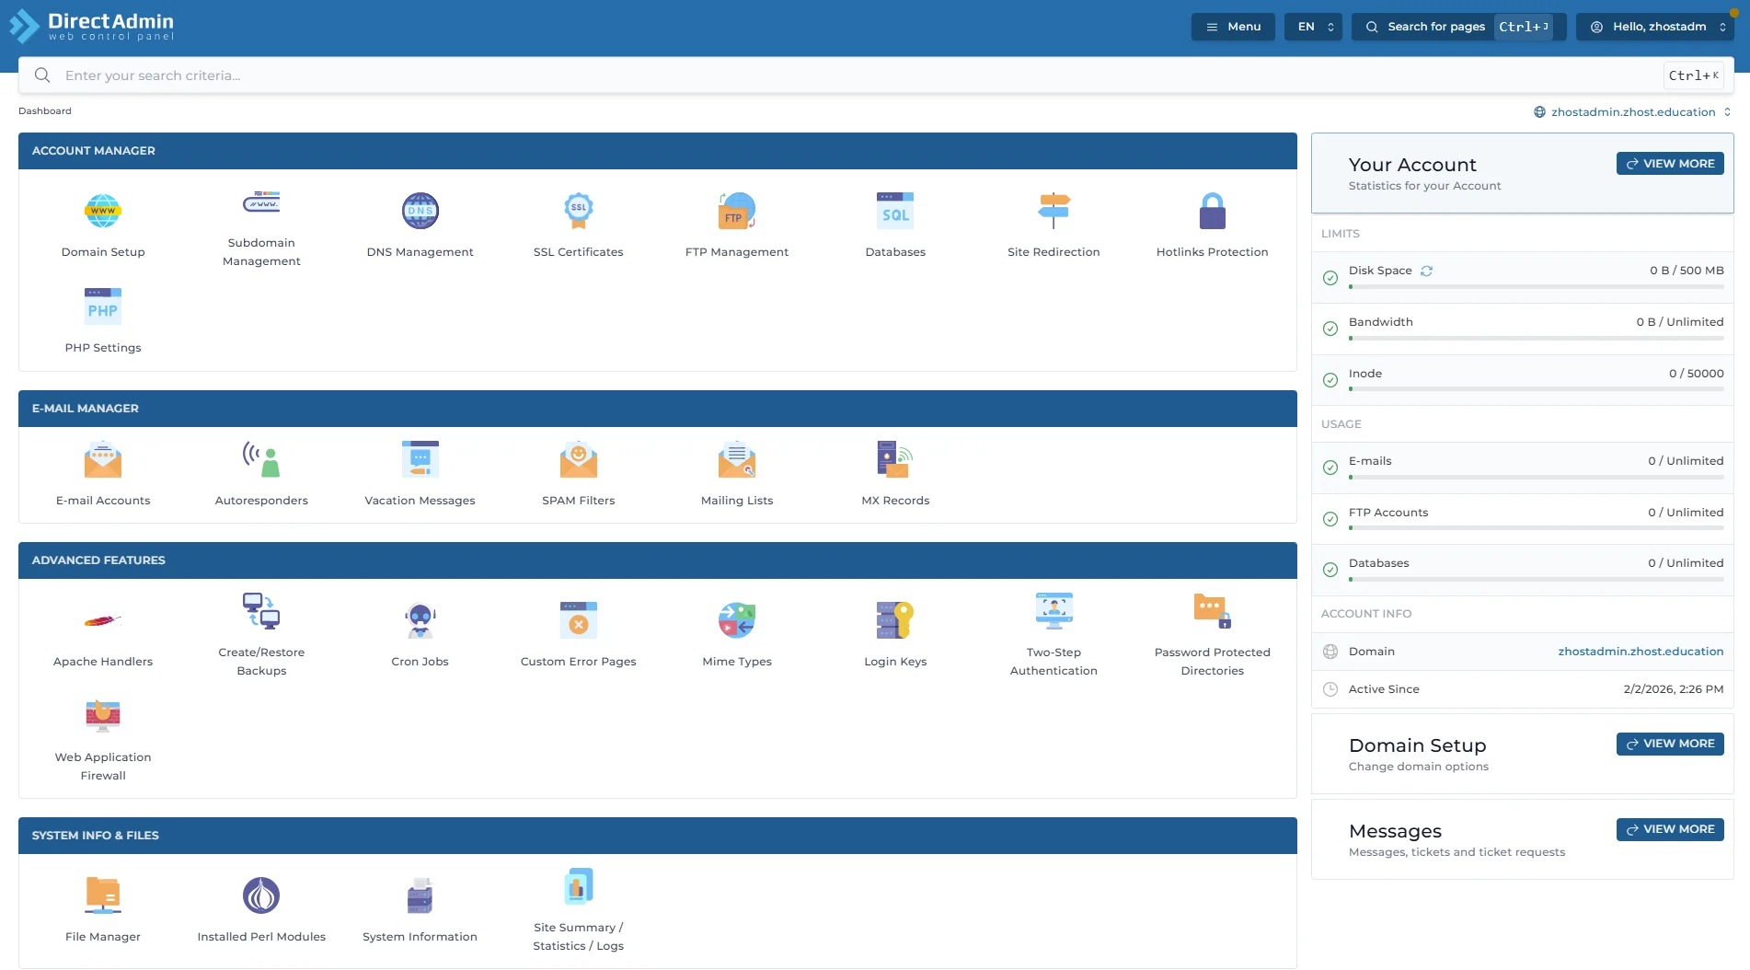
Task: Open Two-Step Authentication icon
Action: coord(1053,611)
